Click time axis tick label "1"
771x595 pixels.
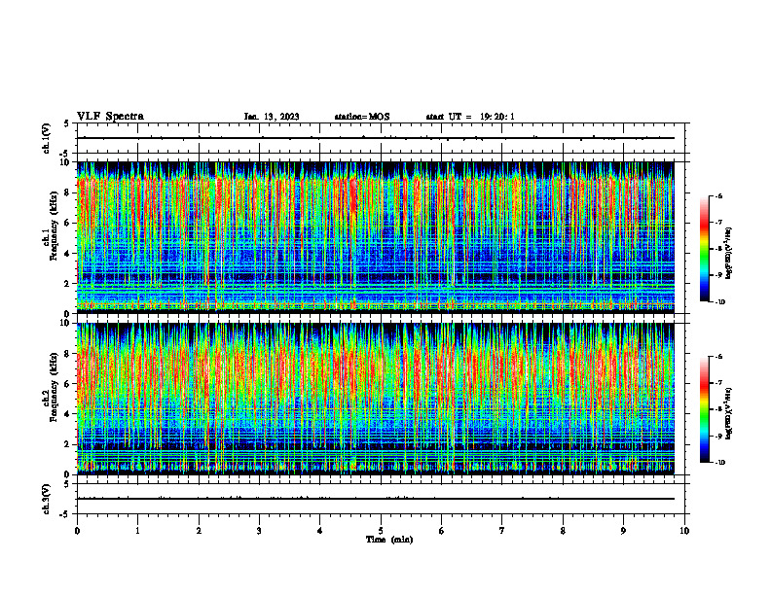pos(137,531)
